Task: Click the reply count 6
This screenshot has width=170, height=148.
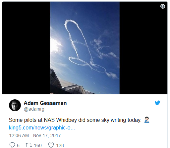Action: 18,145
